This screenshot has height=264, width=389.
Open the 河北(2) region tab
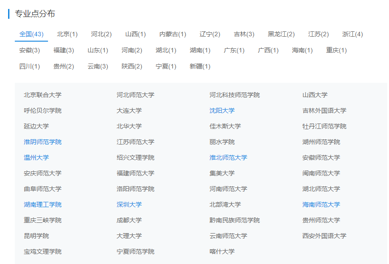tap(101, 34)
